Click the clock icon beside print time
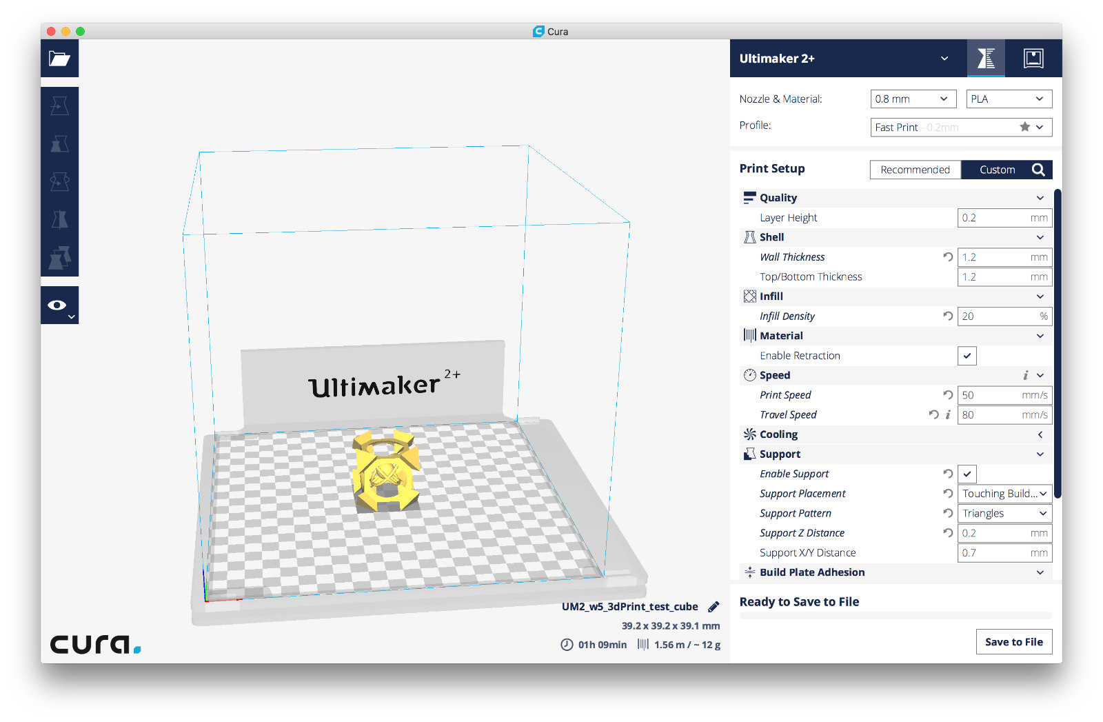 coord(567,645)
